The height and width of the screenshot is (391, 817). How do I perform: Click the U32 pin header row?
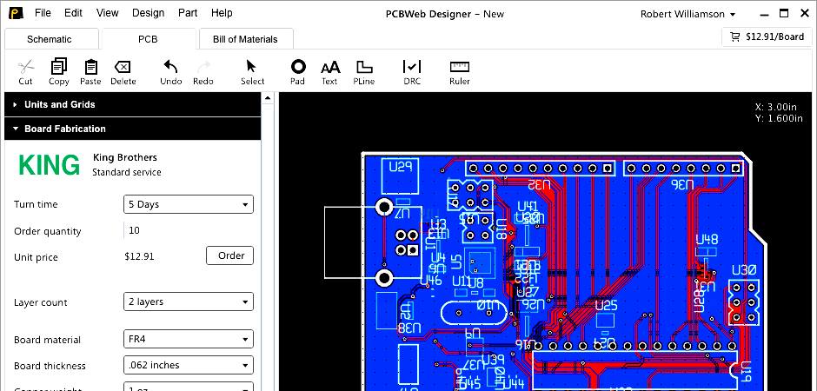[x=541, y=169]
